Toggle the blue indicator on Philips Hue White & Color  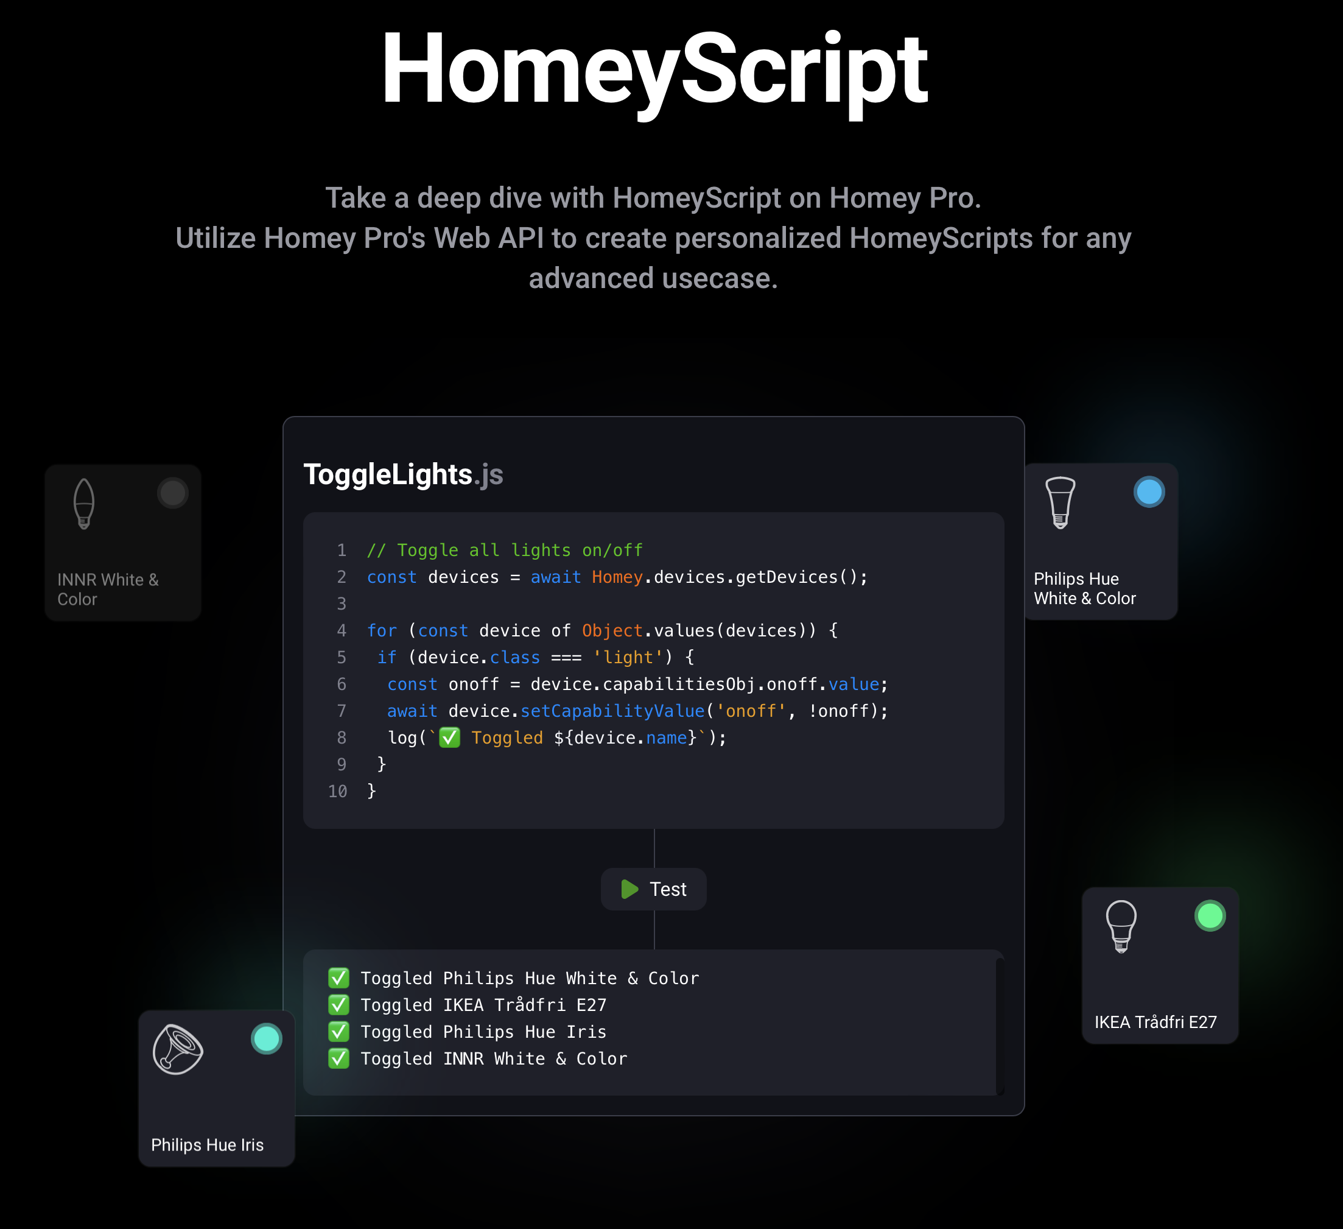(1149, 492)
